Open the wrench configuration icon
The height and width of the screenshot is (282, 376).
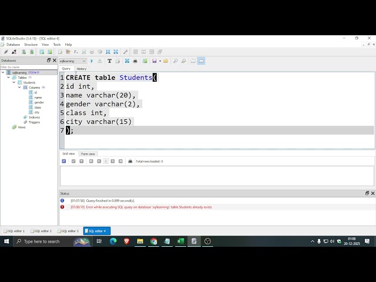click(125, 52)
